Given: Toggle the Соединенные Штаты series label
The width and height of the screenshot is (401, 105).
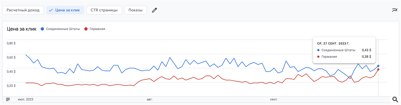Looking at the screenshot, I should (63, 29).
